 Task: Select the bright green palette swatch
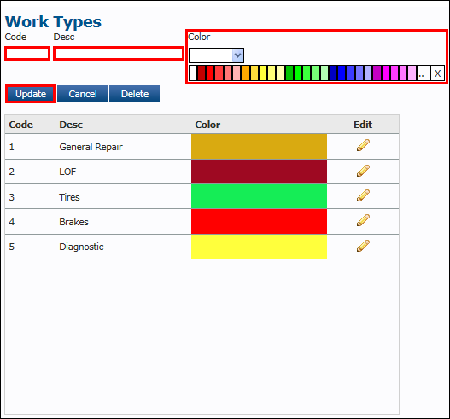pyautogui.click(x=298, y=73)
